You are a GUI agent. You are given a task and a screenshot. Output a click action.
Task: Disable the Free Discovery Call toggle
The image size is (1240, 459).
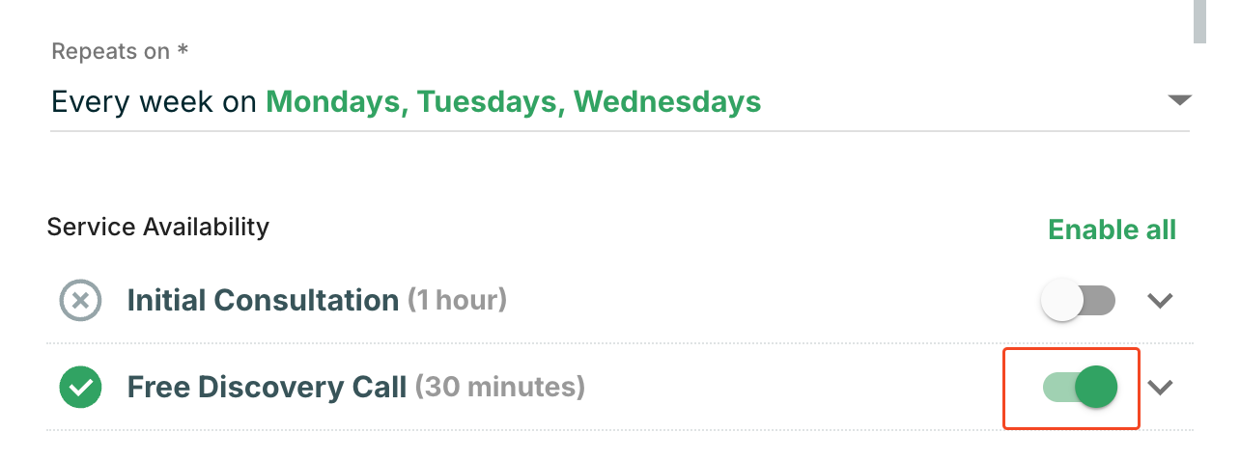[1080, 388]
